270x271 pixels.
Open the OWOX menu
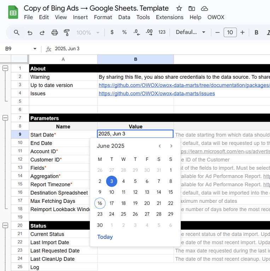click(x=216, y=17)
